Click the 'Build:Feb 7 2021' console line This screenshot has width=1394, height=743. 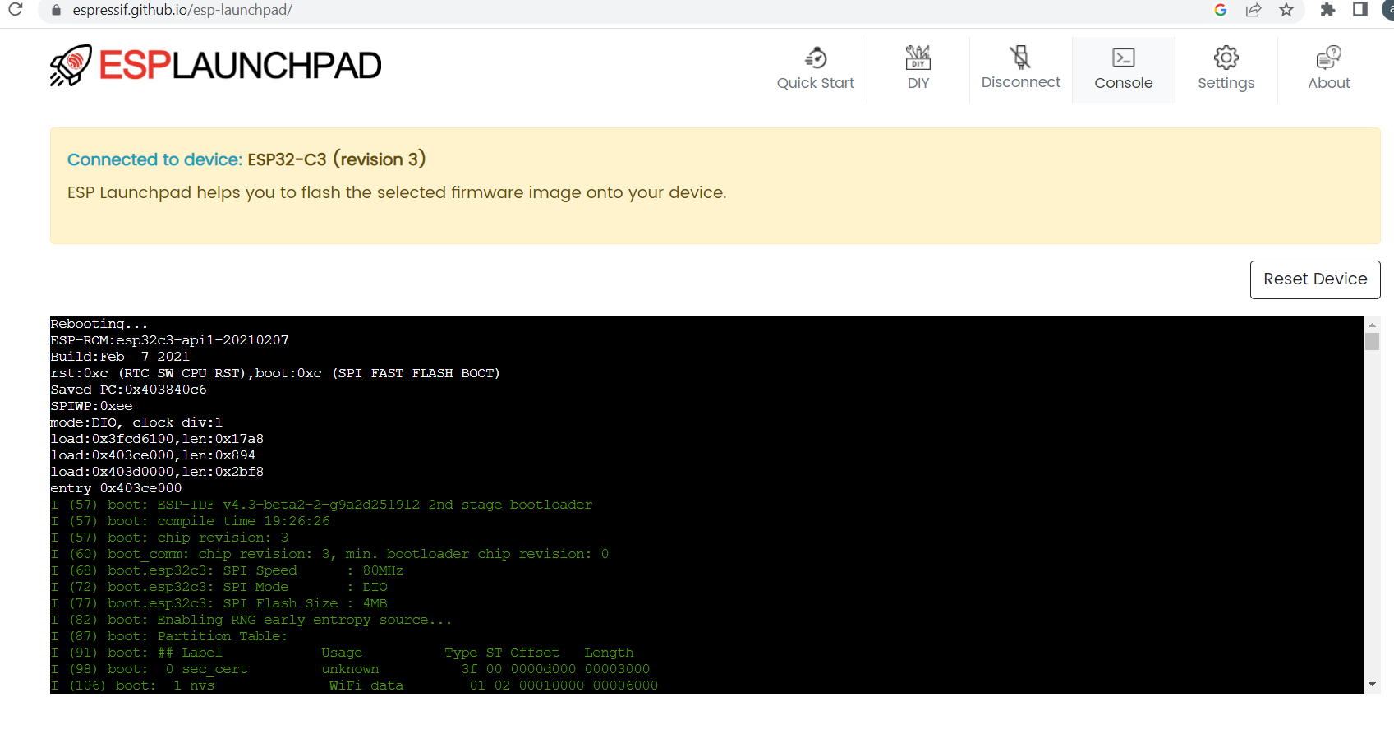click(120, 357)
